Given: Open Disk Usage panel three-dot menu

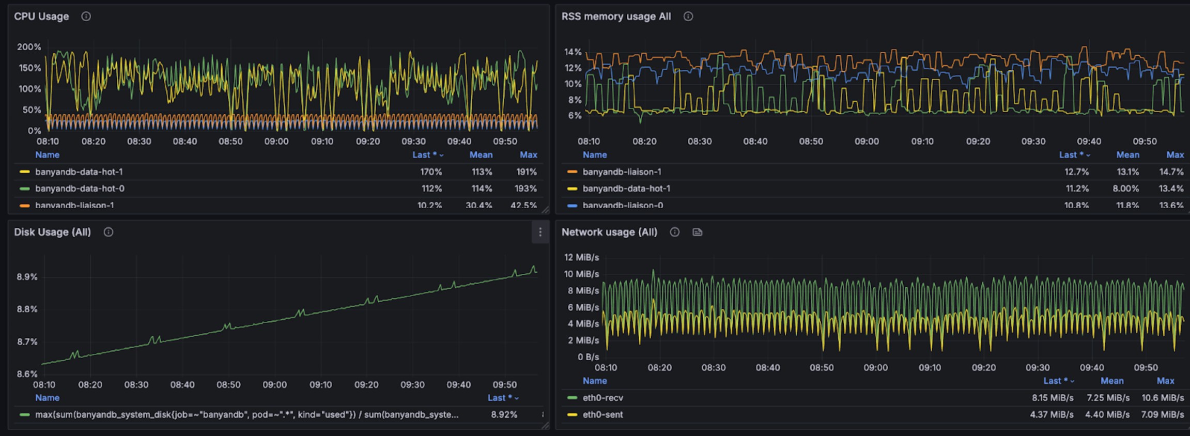Looking at the screenshot, I should click(x=540, y=232).
